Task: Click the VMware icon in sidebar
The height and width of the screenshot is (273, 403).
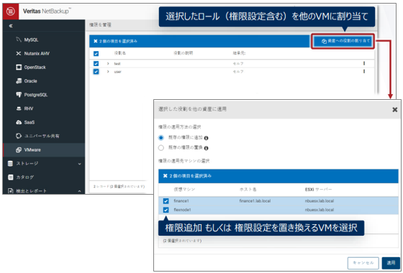Action: coord(19,150)
